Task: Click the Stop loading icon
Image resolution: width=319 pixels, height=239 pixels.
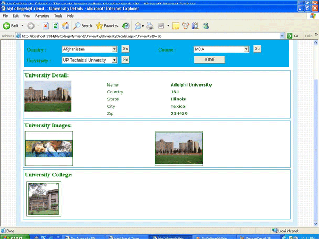Action: click(46, 26)
